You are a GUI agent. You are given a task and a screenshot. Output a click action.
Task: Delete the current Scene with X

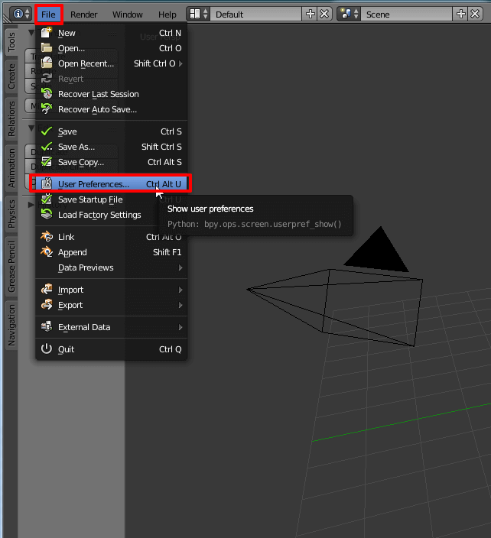point(475,14)
